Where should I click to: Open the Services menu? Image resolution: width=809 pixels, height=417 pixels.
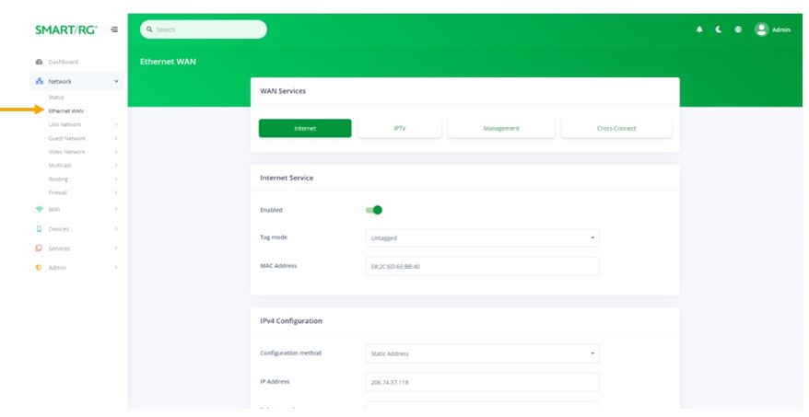[x=59, y=249]
